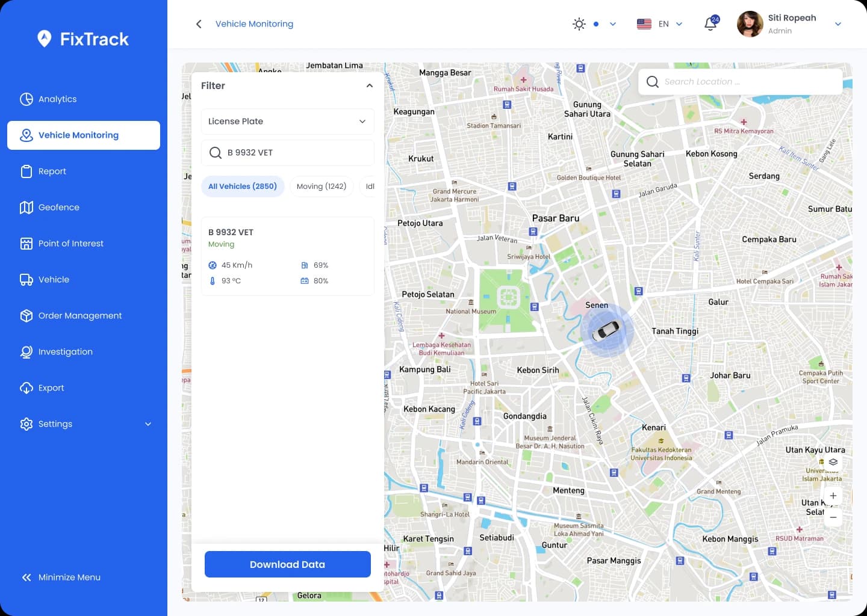Click the Pasar Baru map label
Screen dimensions: 867x616
coord(556,218)
